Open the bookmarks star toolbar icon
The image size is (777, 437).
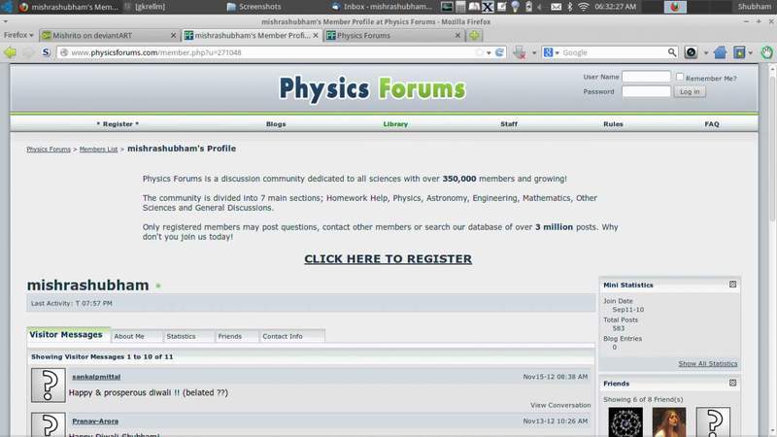coord(739,52)
